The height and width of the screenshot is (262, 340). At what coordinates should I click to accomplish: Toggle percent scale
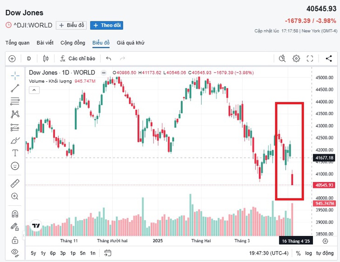coord(298,253)
